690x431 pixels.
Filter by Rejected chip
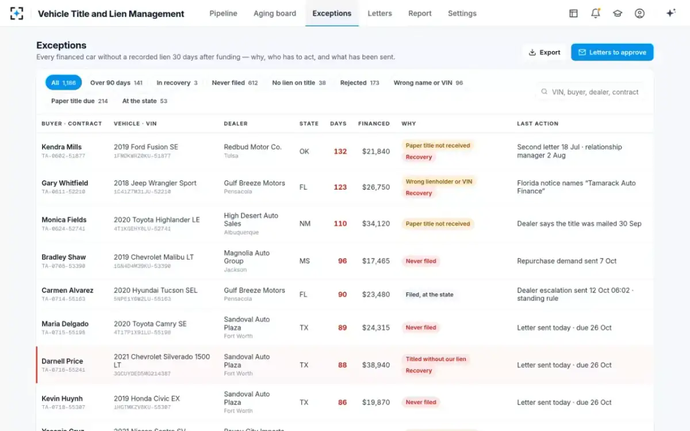[x=359, y=83]
